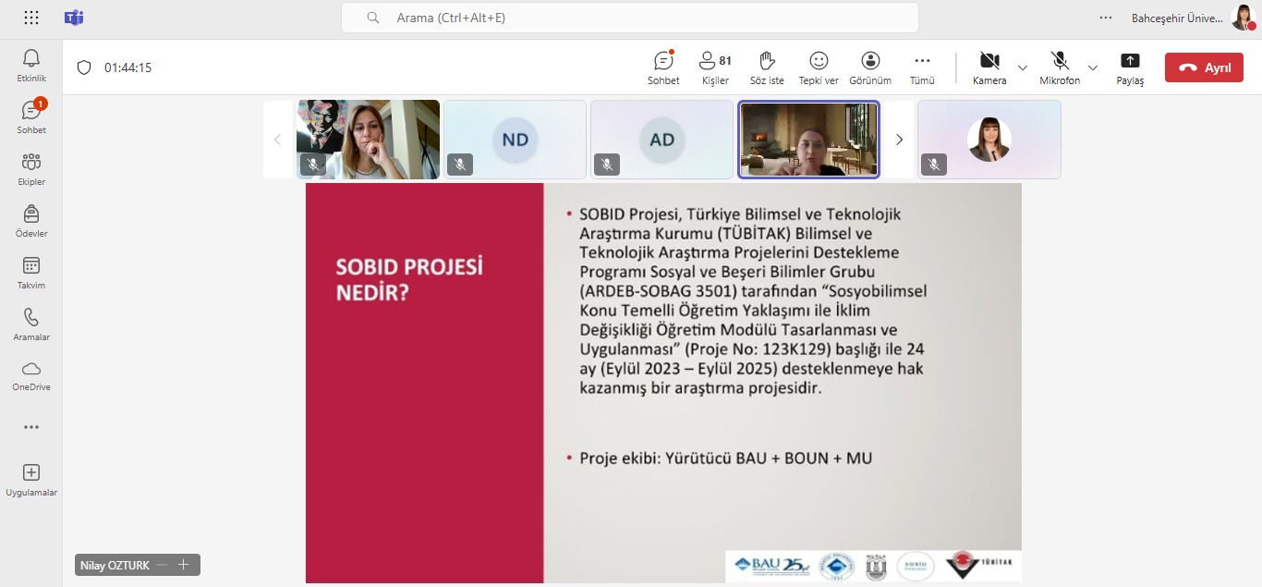Open the meeting chat (Sohbet)
Viewport: 1262px width, 587px height.
pos(662,67)
